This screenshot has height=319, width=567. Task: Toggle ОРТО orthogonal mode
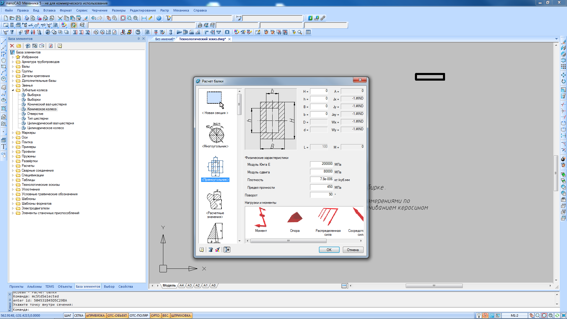155,315
